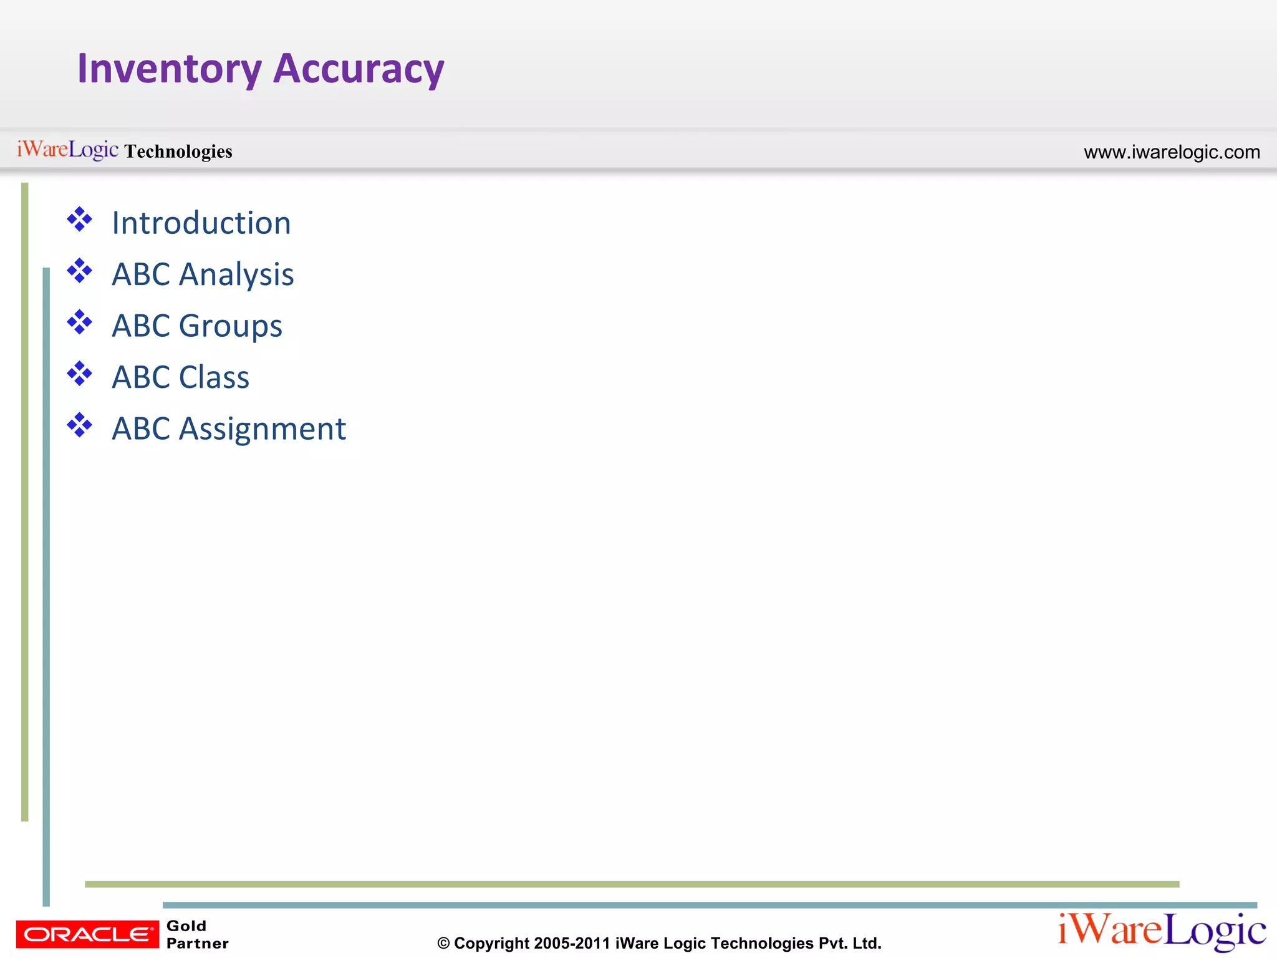The width and height of the screenshot is (1277, 958).
Task: Click the diamond bullet beside ABC Class
Action: tap(80, 374)
